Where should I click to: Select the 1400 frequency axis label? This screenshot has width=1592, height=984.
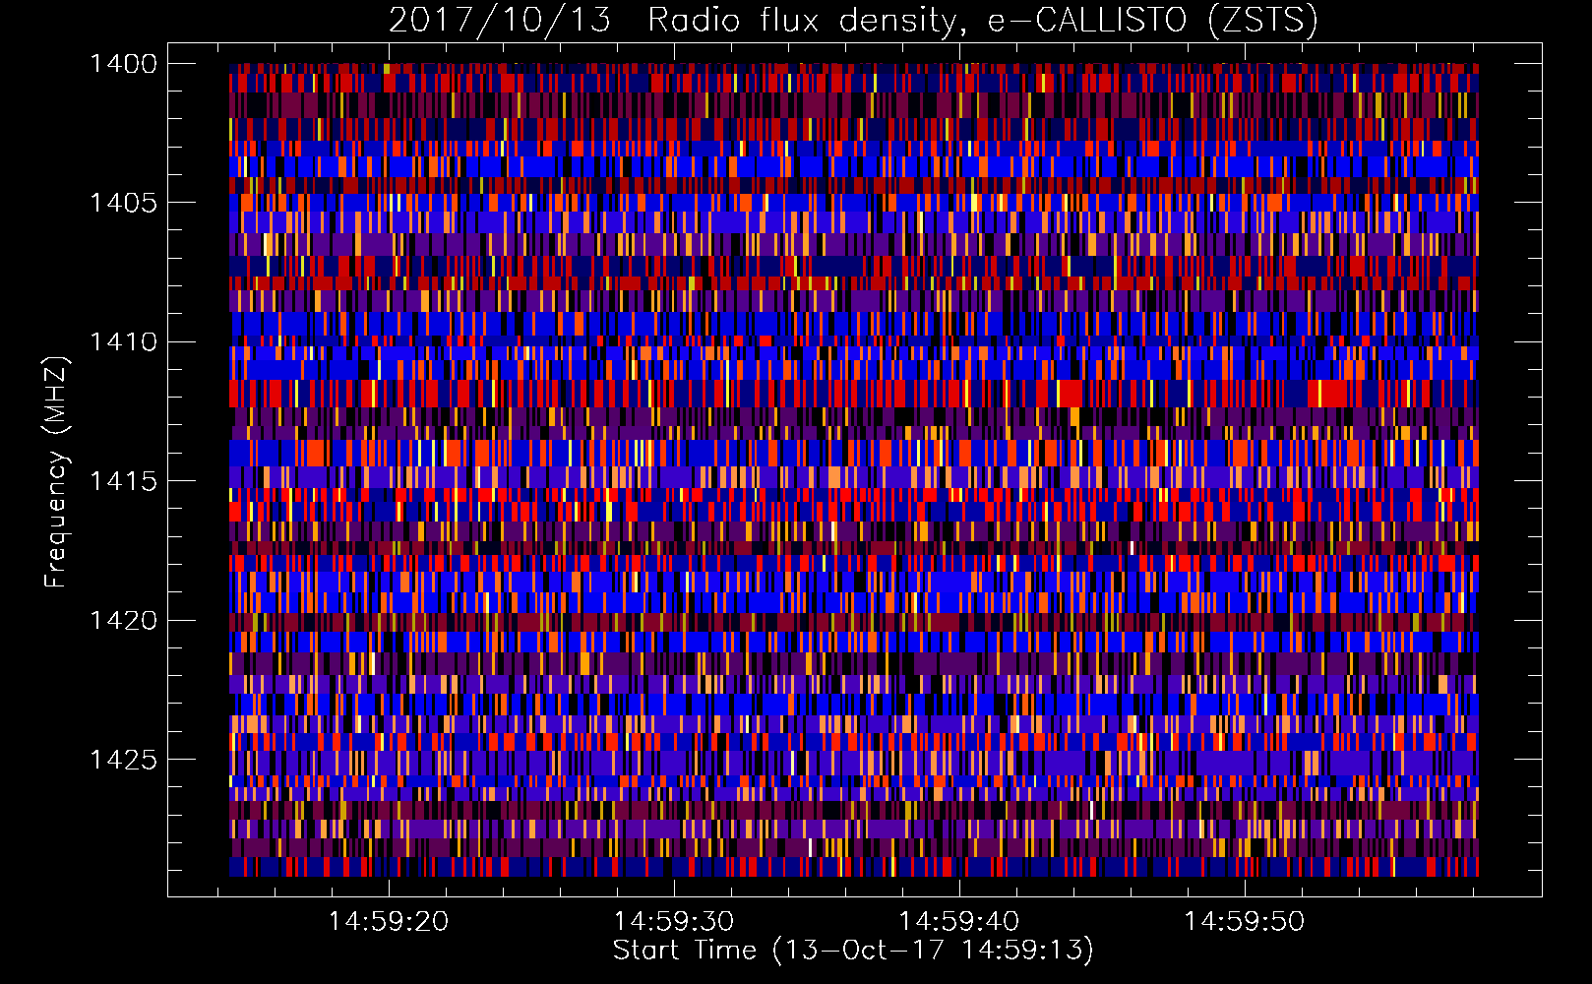coord(123,64)
